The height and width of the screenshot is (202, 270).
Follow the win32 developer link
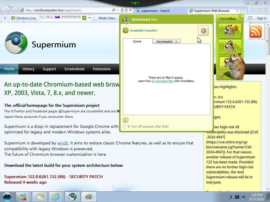(63, 143)
